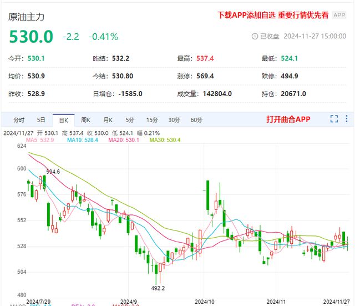The width and height of the screenshot is (355, 306).
Task: Select the 60分 interval tab
Action: click(x=196, y=120)
